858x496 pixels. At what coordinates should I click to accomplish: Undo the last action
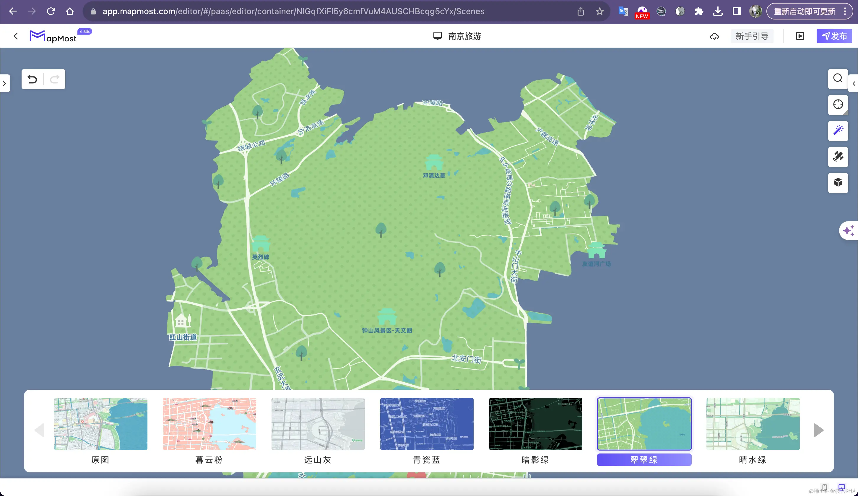tap(32, 79)
